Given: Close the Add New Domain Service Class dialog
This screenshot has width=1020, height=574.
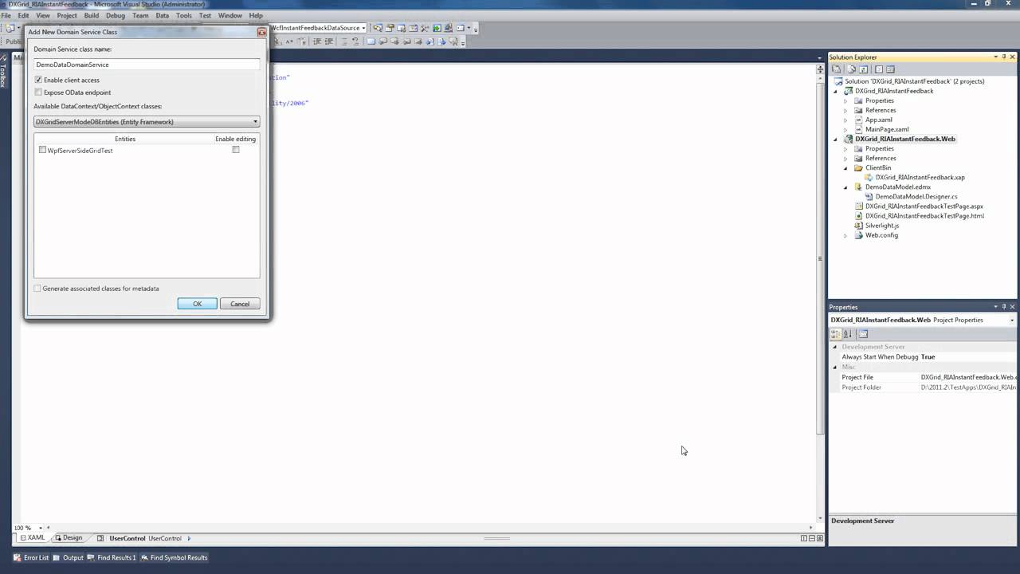Looking at the screenshot, I should tap(261, 32).
